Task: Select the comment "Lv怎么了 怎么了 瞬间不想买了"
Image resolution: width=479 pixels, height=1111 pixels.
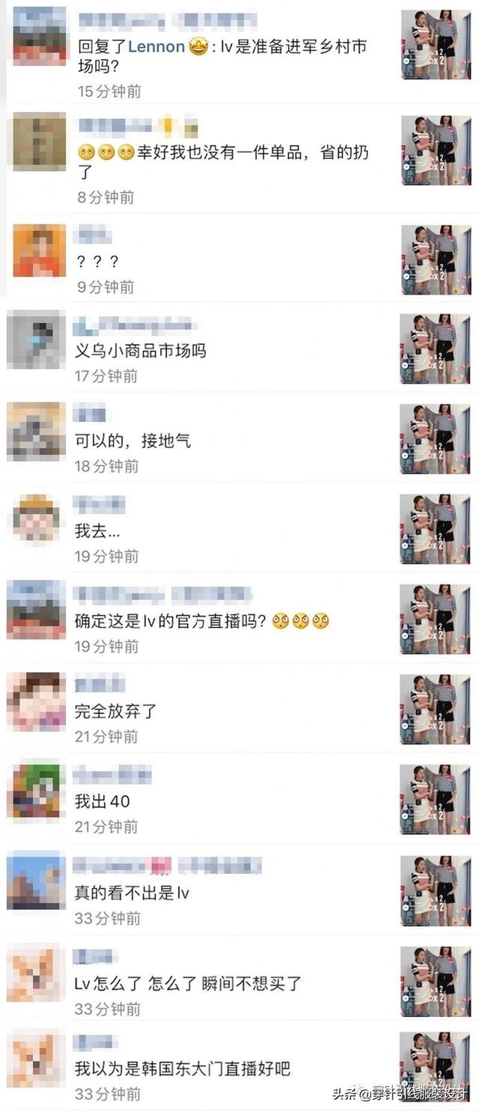Action: 189,983
